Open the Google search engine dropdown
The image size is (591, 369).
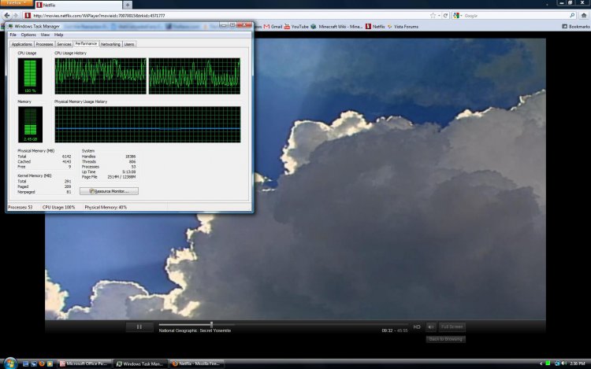point(458,16)
